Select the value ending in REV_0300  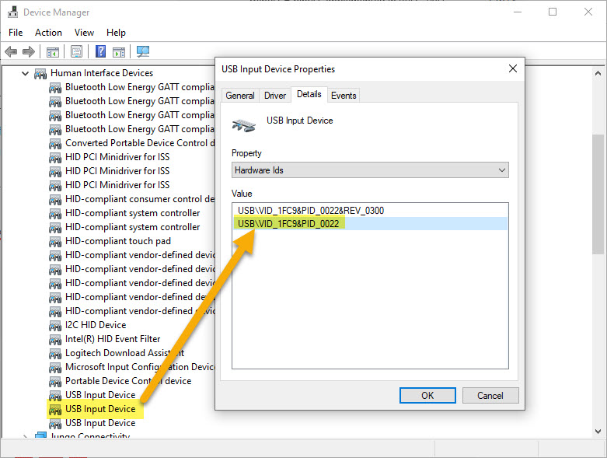point(311,210)
